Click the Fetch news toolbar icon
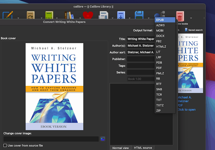Image resolution: width=215 pixels, height=150 pixels. coord(103,15)
